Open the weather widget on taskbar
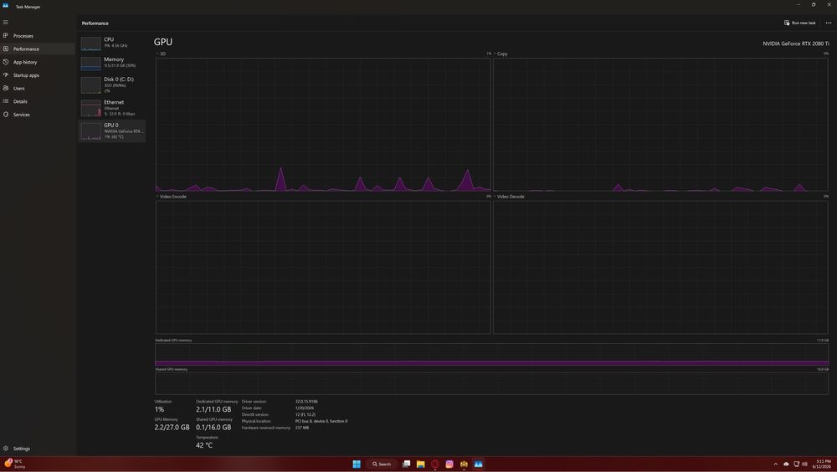This screenshot has width=837, height=472. pos(14,464)
